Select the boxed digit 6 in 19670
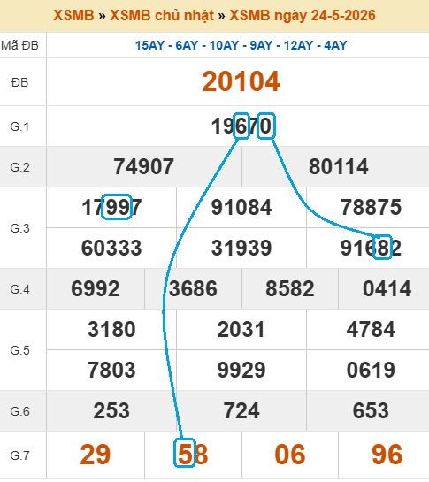The image size is (429, 482). (241, 126)
